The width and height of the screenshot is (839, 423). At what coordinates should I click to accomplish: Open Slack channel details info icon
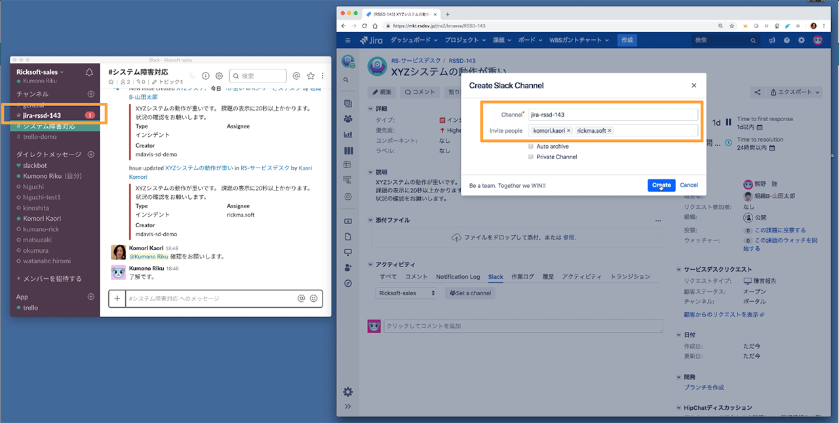(x=206, y=76)
